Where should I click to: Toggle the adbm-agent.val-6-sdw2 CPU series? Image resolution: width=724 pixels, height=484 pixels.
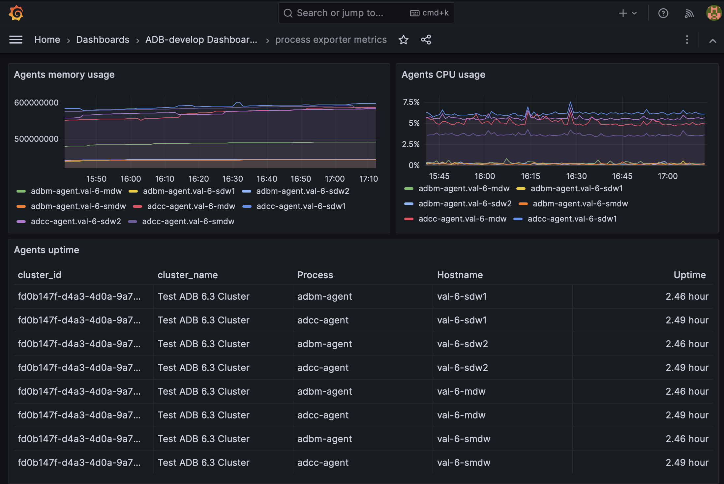(x=465, y=203)
